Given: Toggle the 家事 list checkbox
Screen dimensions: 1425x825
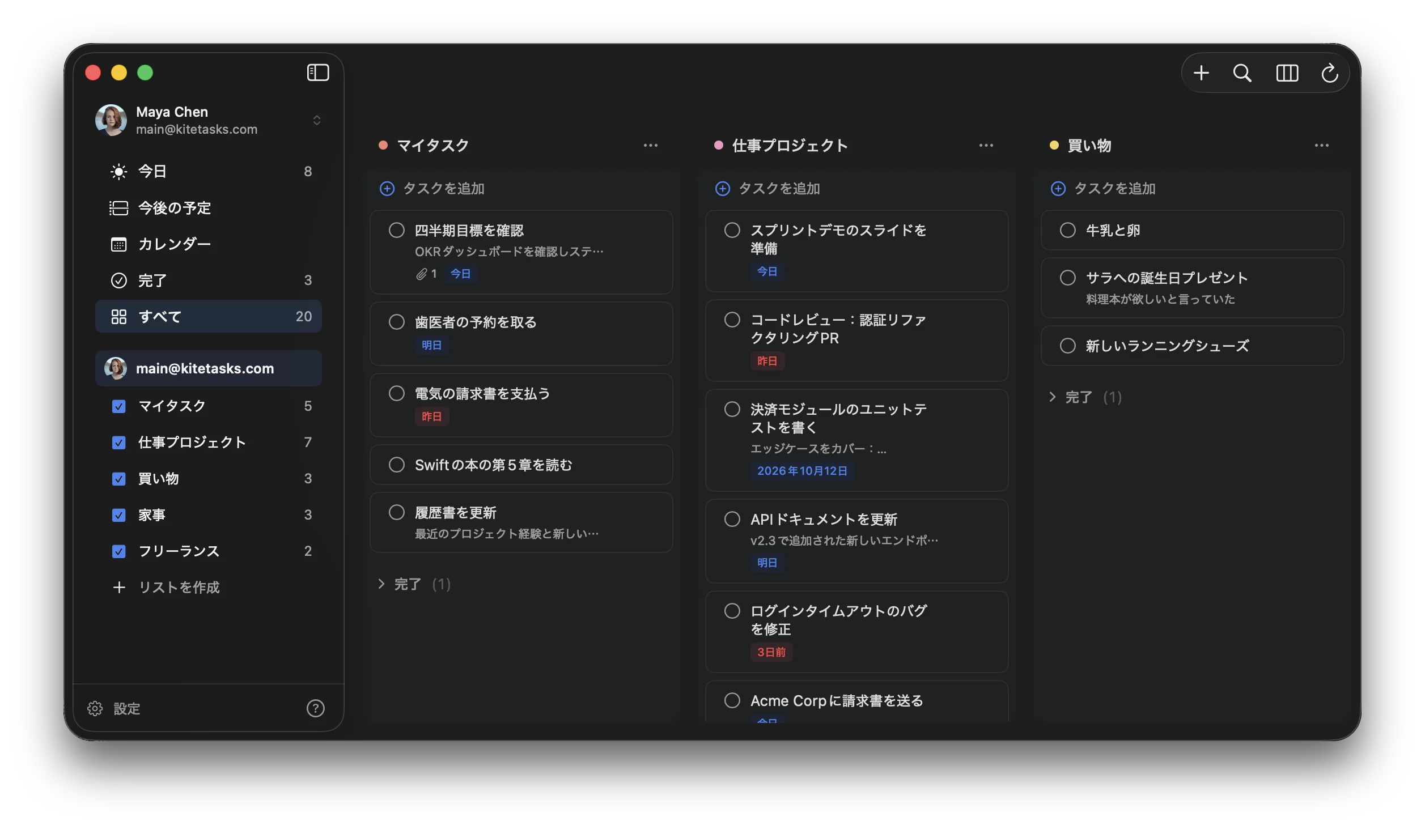Looking at the screenshot, I should (118, 515).
